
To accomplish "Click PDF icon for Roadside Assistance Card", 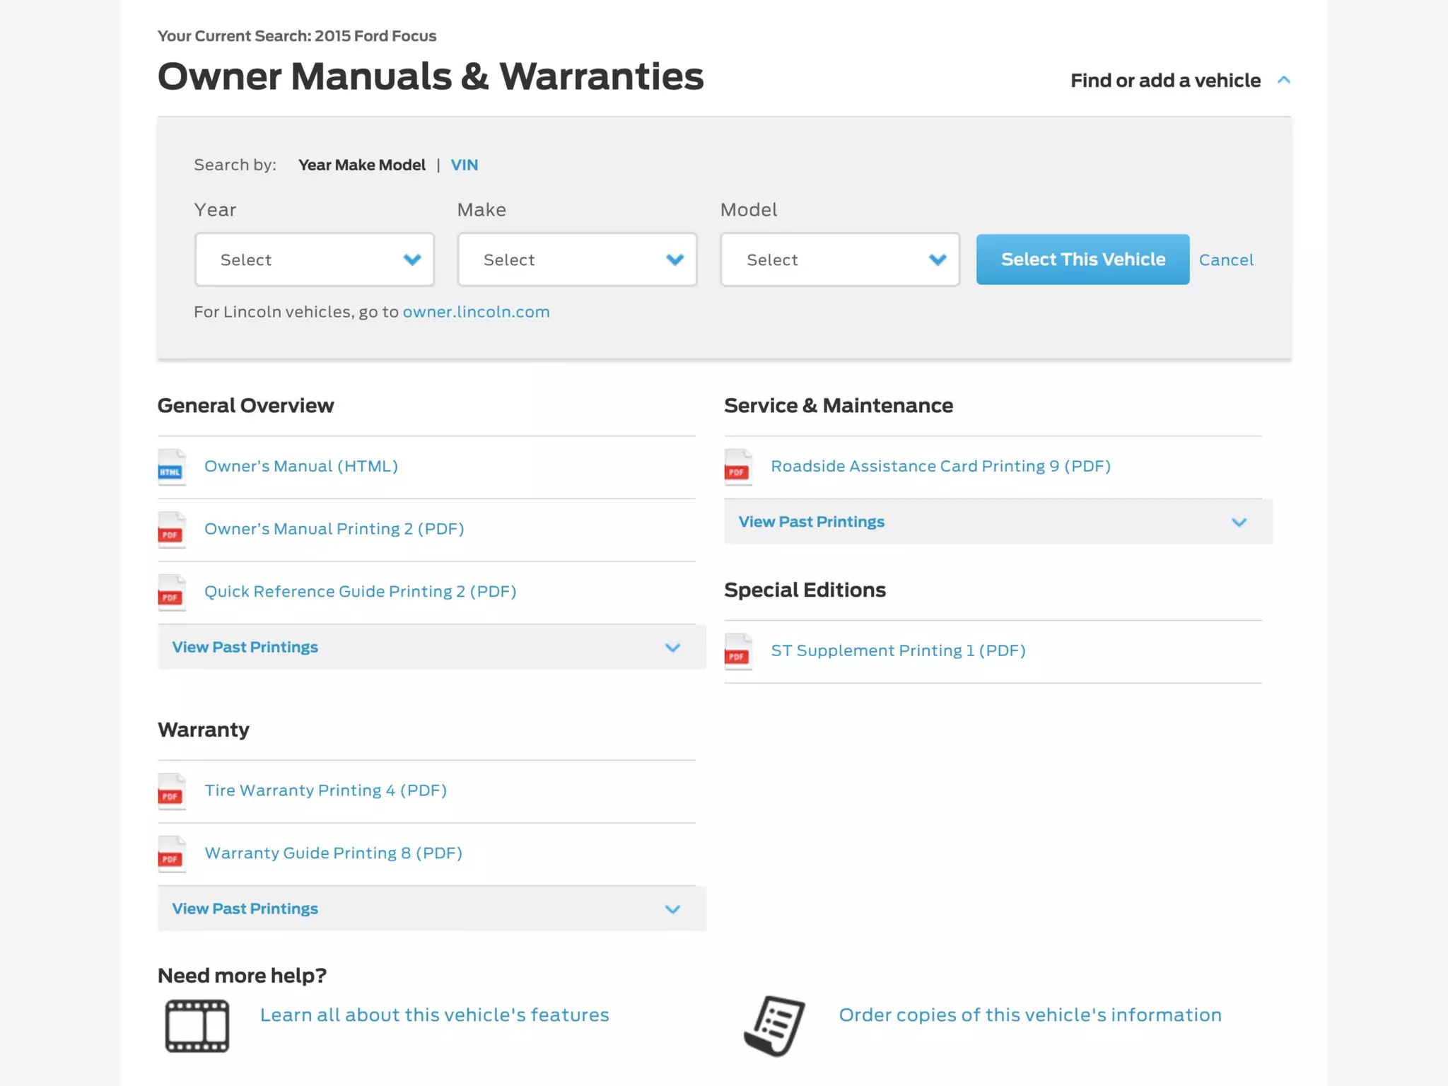I will (737, 467).
